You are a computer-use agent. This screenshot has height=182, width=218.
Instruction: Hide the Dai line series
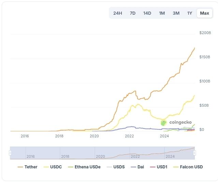(x=138, y=167)
